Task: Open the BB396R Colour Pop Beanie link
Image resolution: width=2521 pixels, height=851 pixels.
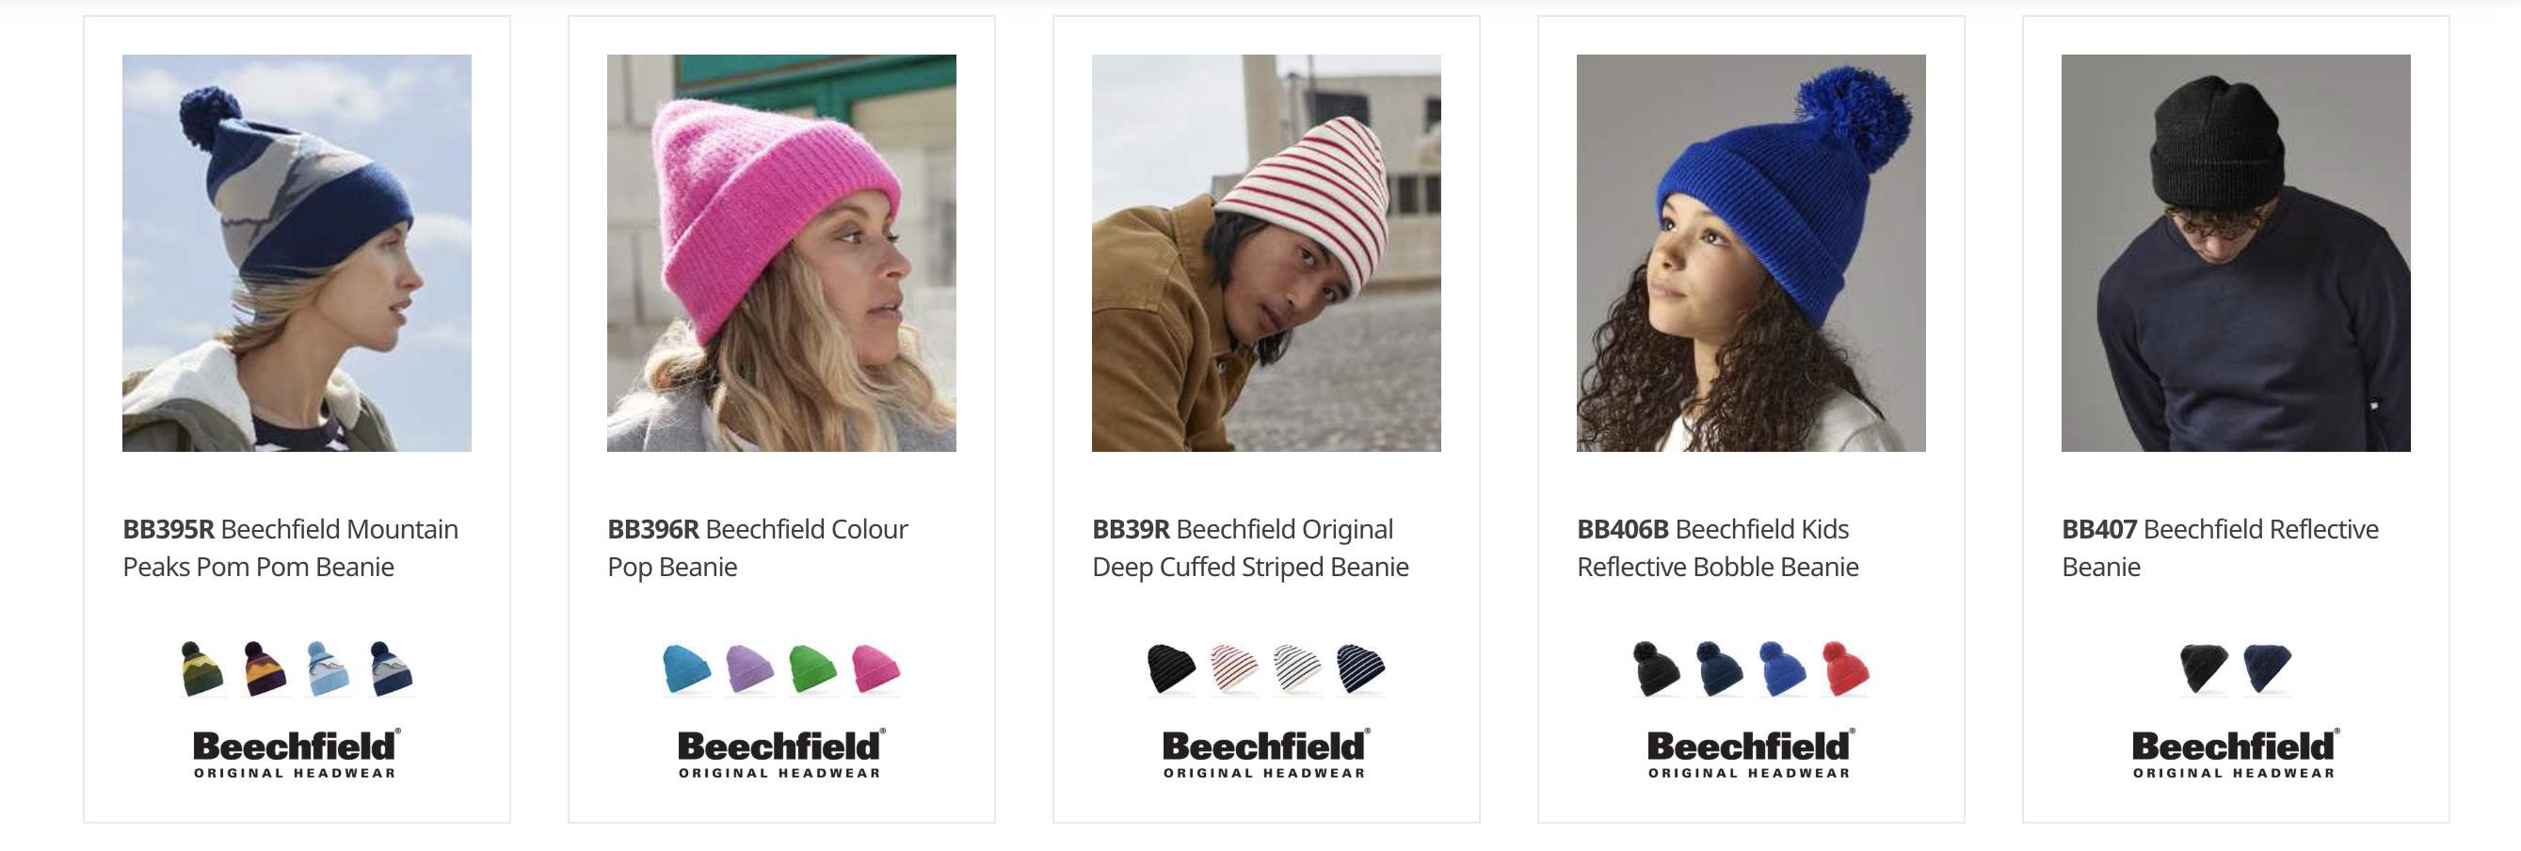Action: [x=758, y=548]
